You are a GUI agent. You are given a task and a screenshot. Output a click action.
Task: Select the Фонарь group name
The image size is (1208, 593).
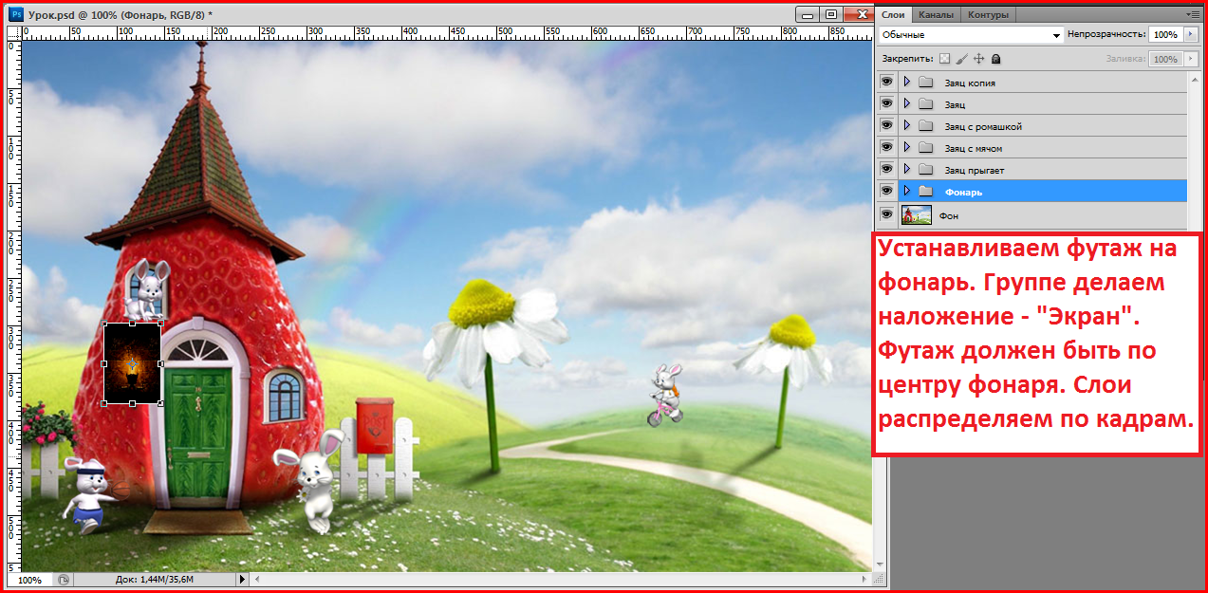pyautogui.click(x=963, y=192)
